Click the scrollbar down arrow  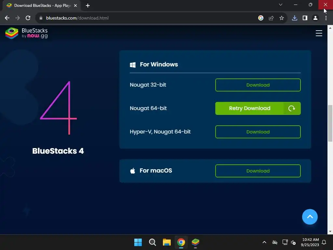(x=330, y=231)
